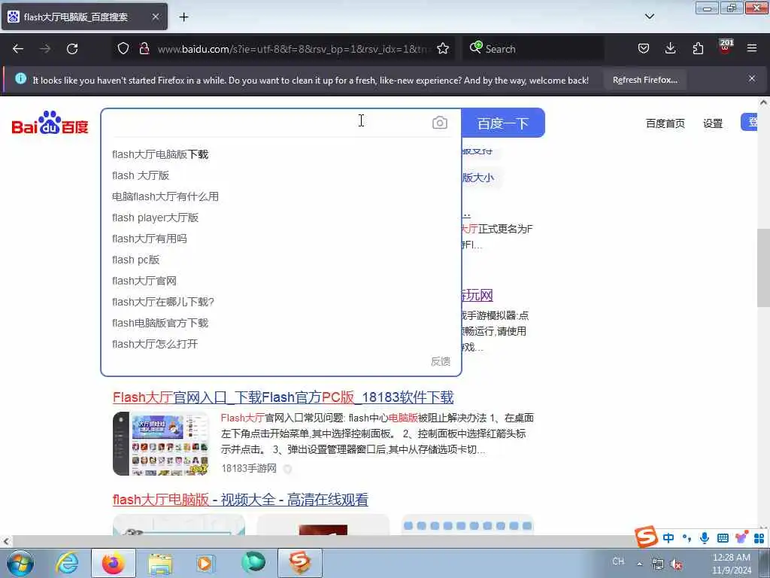Open the 百度首页 link
The image size is (770, 578).
click(665, 123)
